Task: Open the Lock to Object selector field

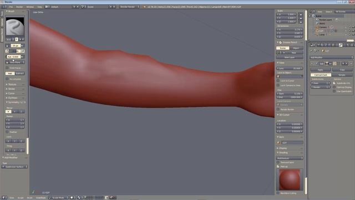Action: coord(290,77)
